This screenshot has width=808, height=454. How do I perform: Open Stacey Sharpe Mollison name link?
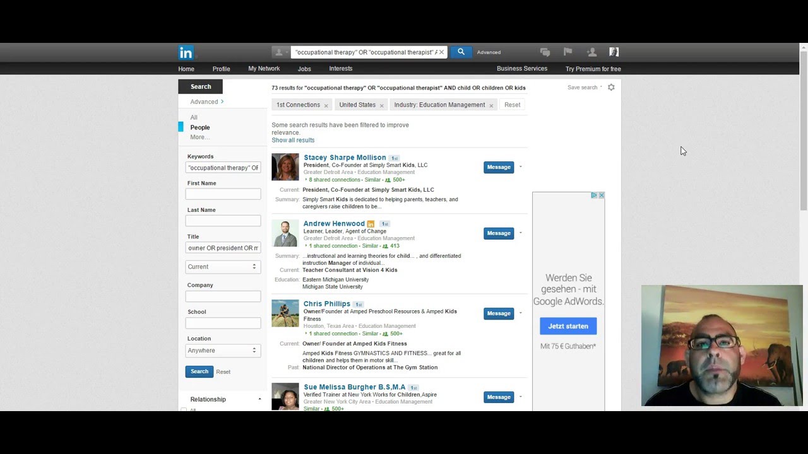[345, 158]
